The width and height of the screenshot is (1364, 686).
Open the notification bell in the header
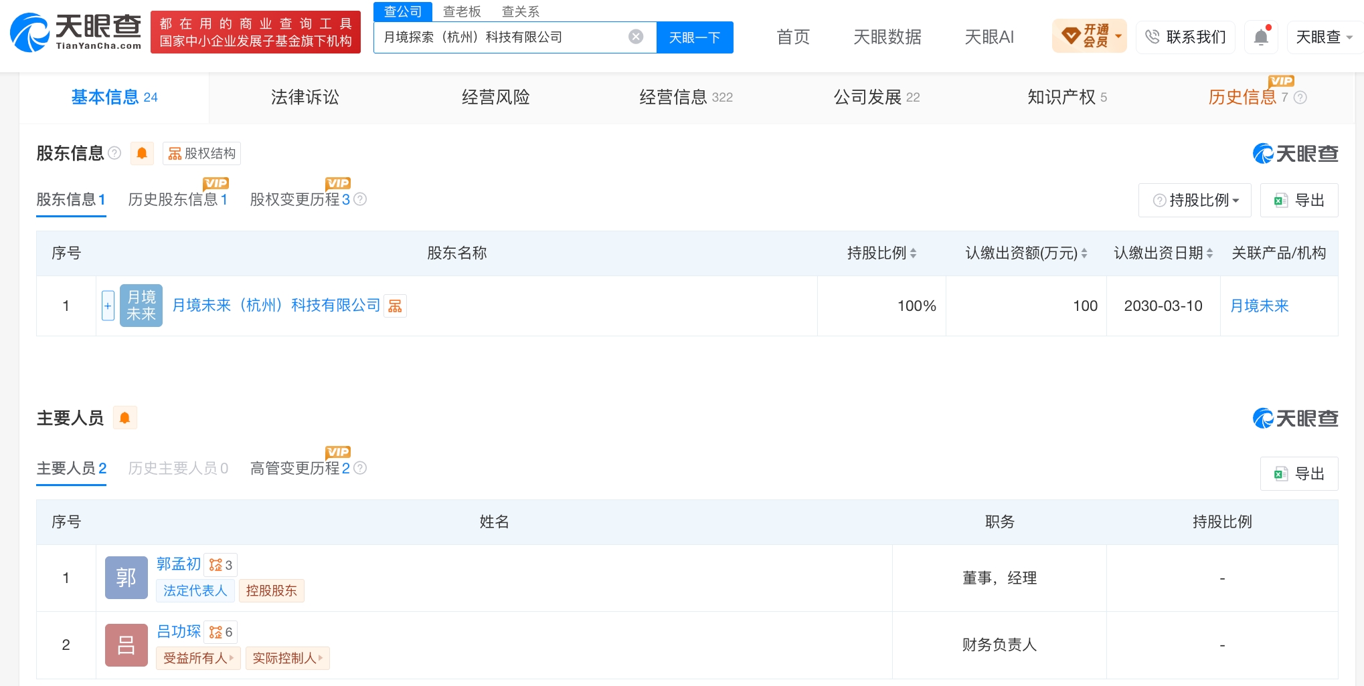[1261, 37]
